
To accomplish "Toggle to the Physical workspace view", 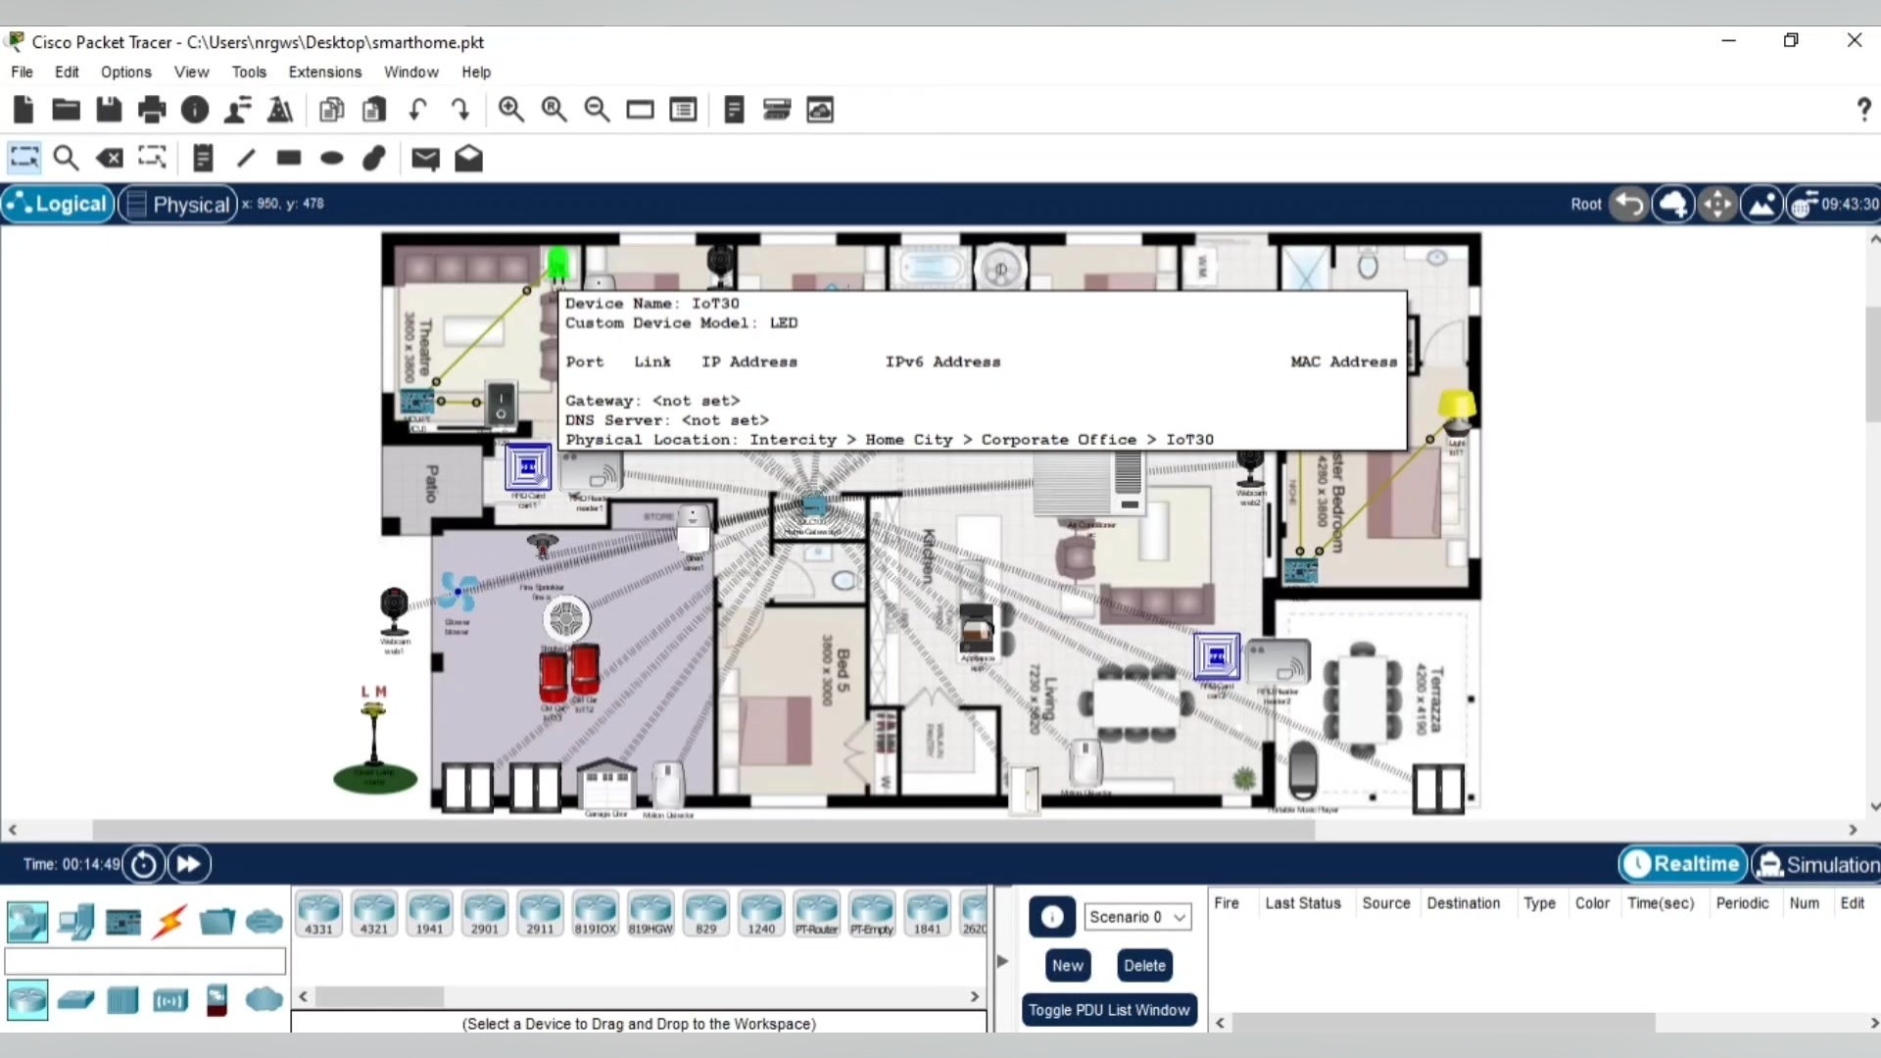I will point(179,204).
